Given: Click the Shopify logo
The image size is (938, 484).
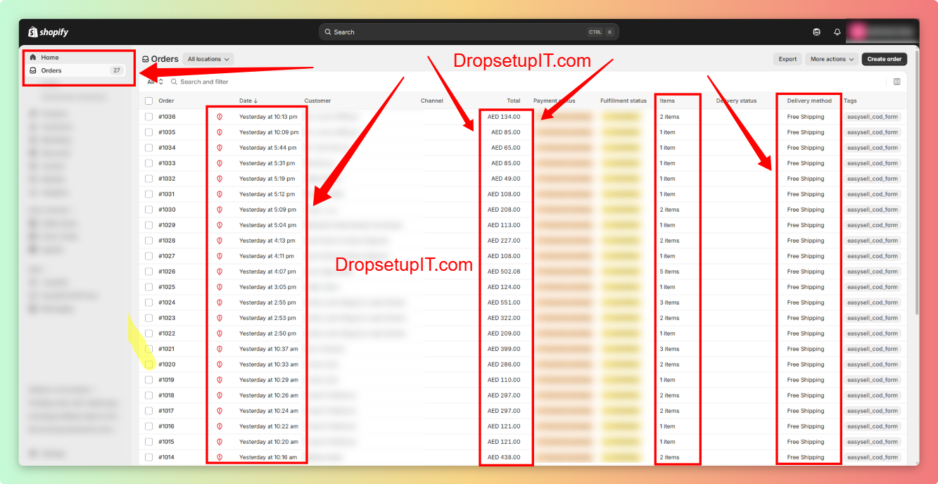Looking at the screenshot, I should 48,32.
